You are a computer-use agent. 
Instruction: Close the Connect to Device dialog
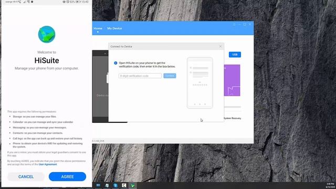pos(220,47)
